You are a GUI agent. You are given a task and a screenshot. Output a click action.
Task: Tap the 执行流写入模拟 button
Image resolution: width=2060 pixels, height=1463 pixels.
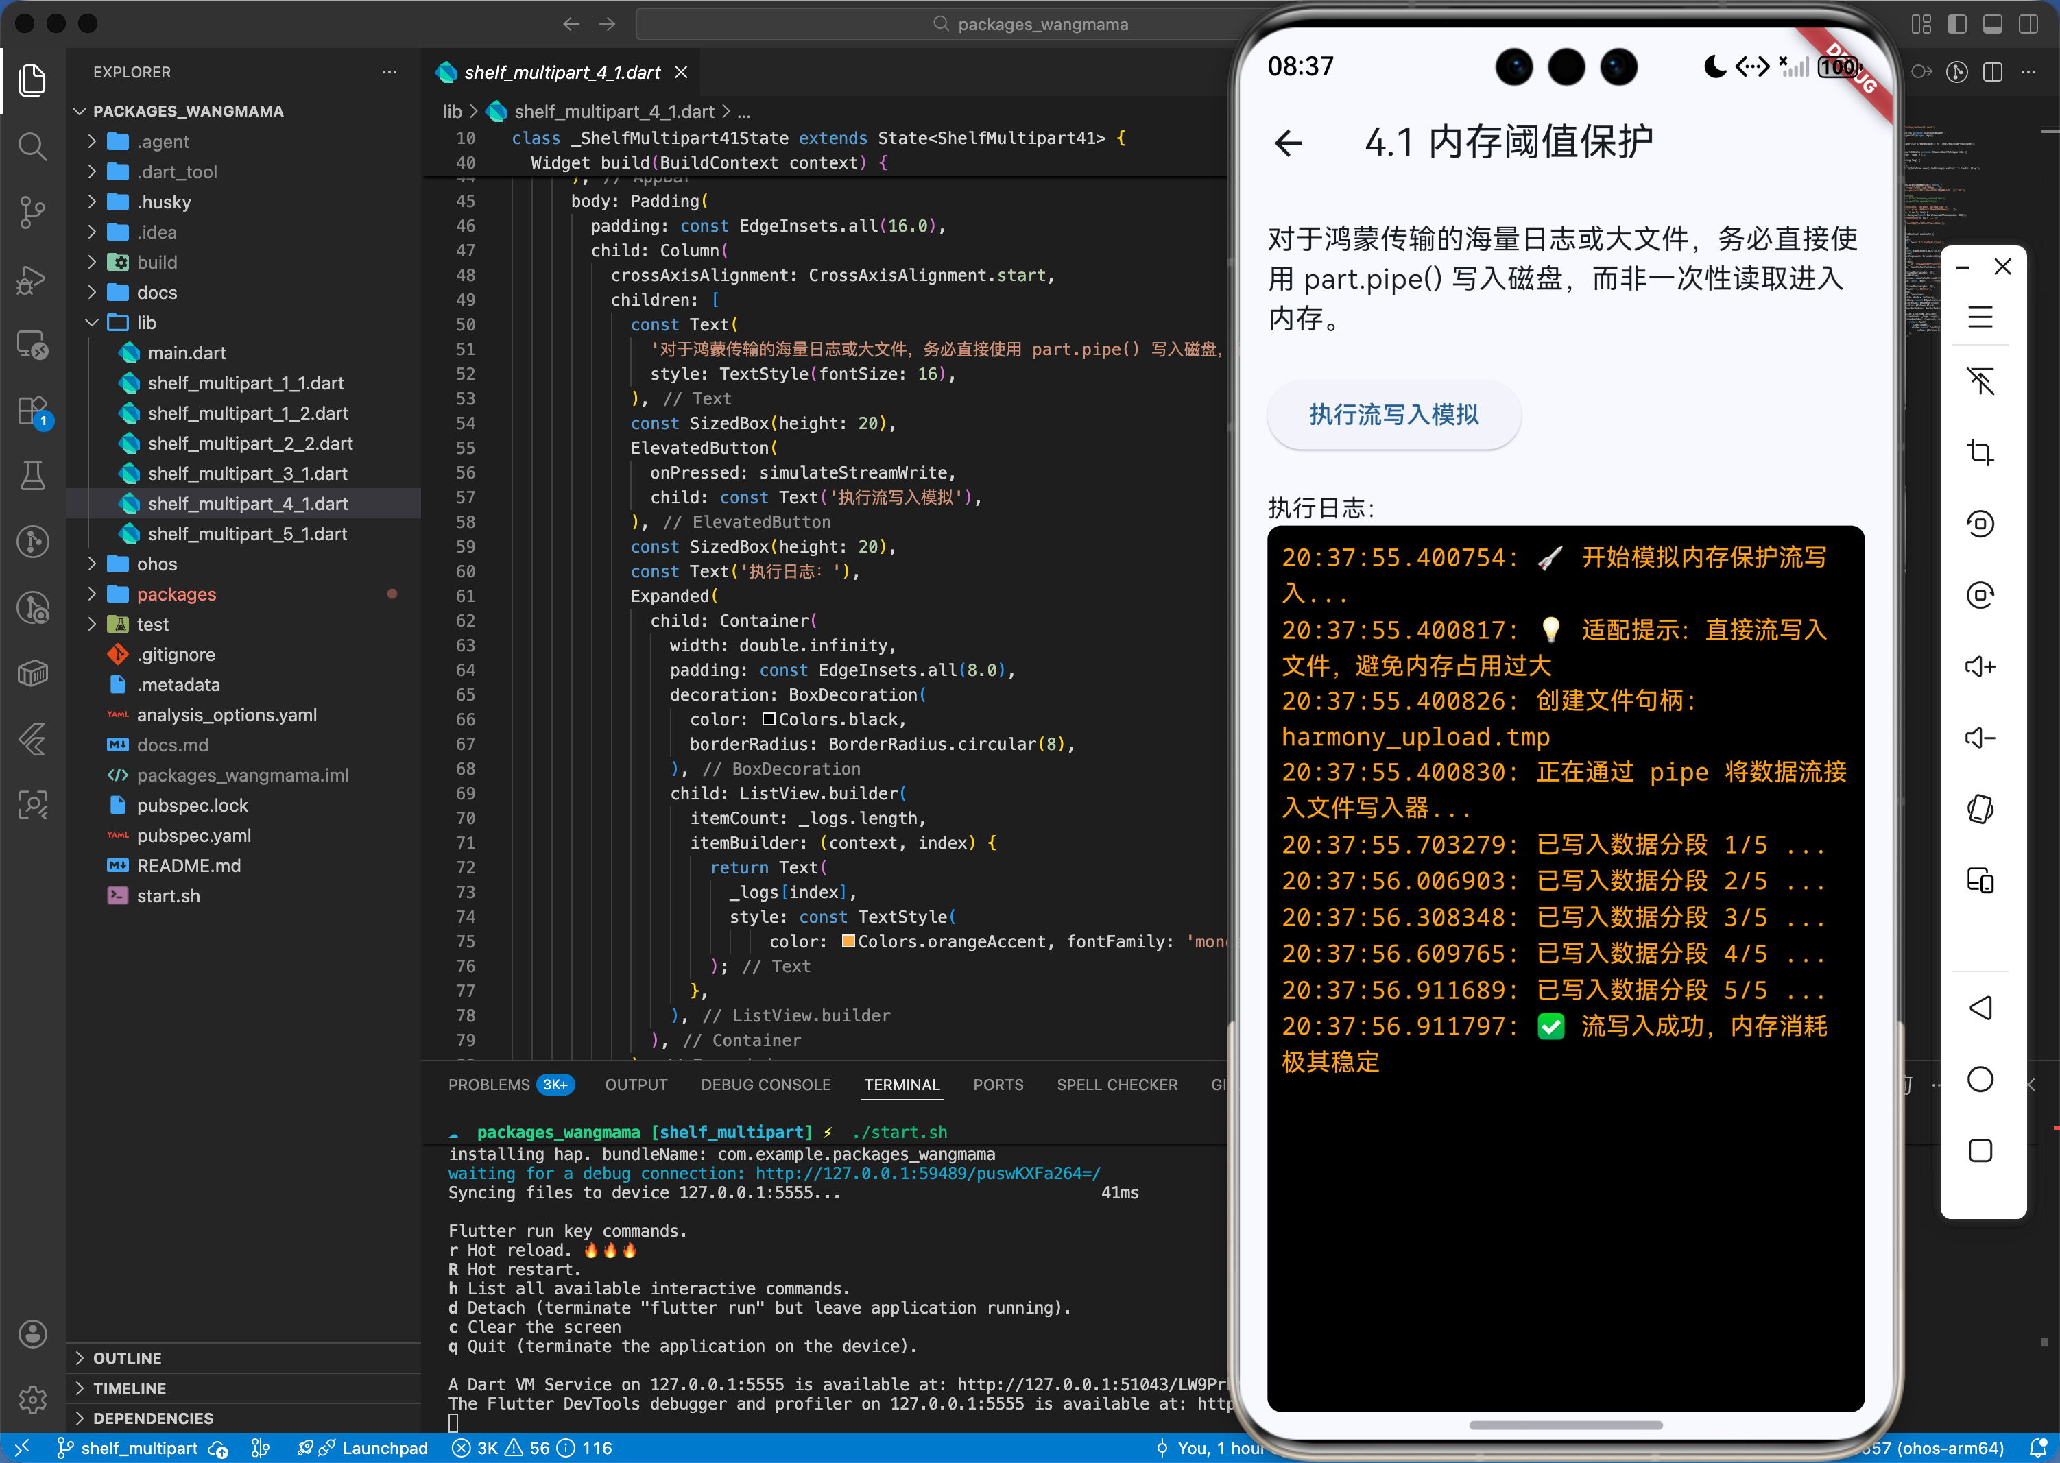(1393, 414)
